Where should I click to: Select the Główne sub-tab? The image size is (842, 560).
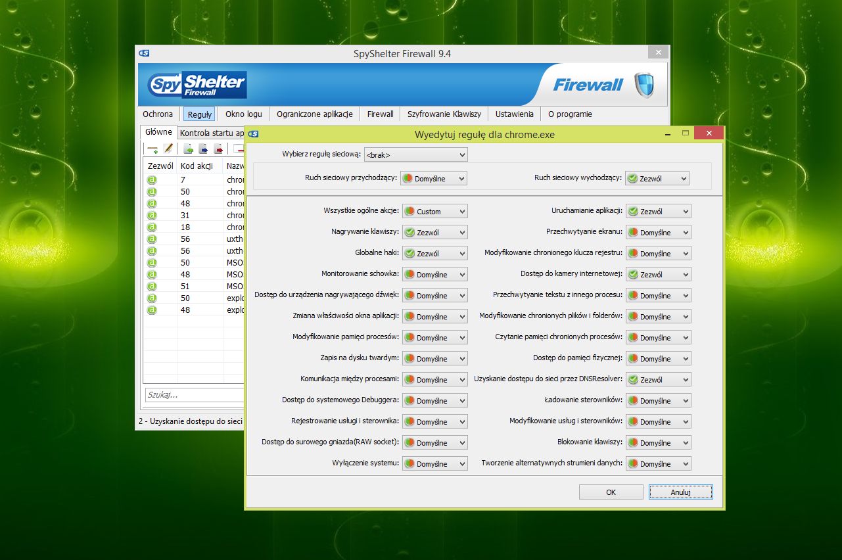(x=158, y=132)
